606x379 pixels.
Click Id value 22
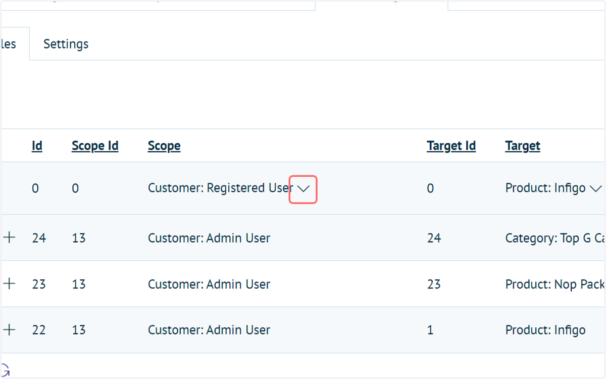coord(39,330)
